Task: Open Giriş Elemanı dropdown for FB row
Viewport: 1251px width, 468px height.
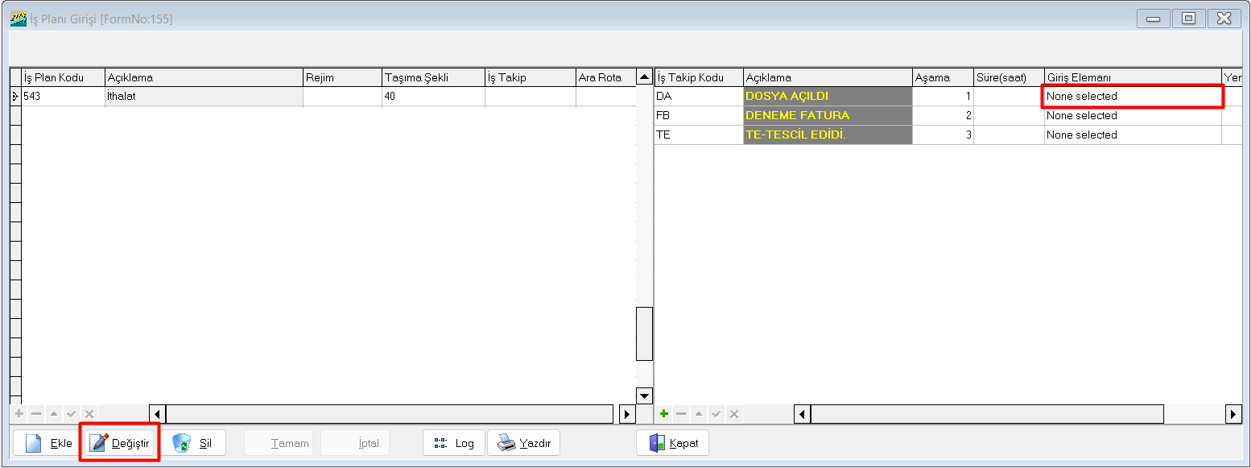Action: tap(1132, 116)
